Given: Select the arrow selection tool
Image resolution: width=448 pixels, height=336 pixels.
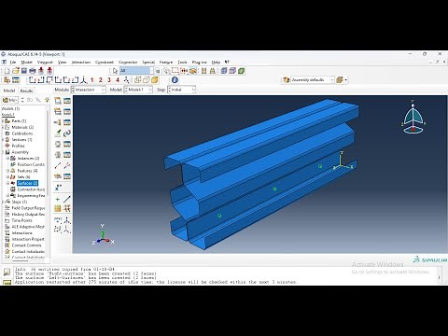Looking at the screenshot, I should (x=115, y=71).
